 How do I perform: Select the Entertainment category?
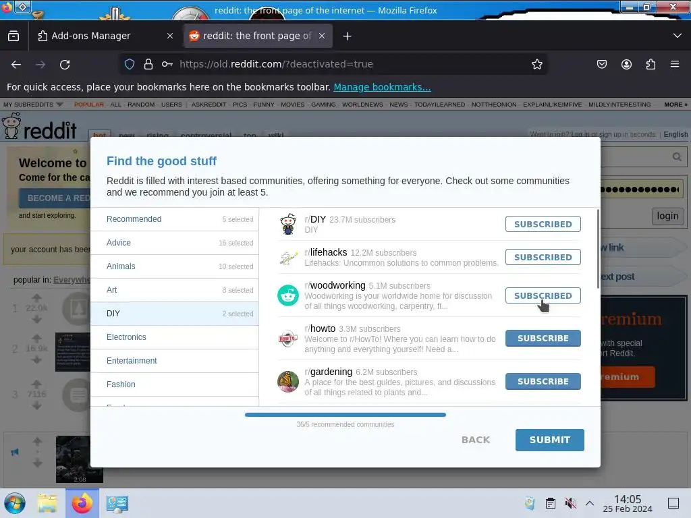(x=175, y=361)
